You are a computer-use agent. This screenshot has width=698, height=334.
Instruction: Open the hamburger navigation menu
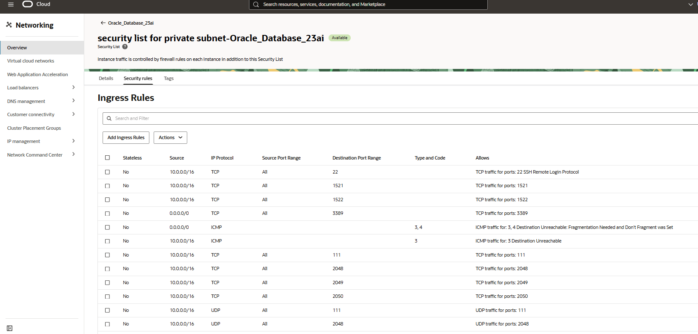click(11, 4)
